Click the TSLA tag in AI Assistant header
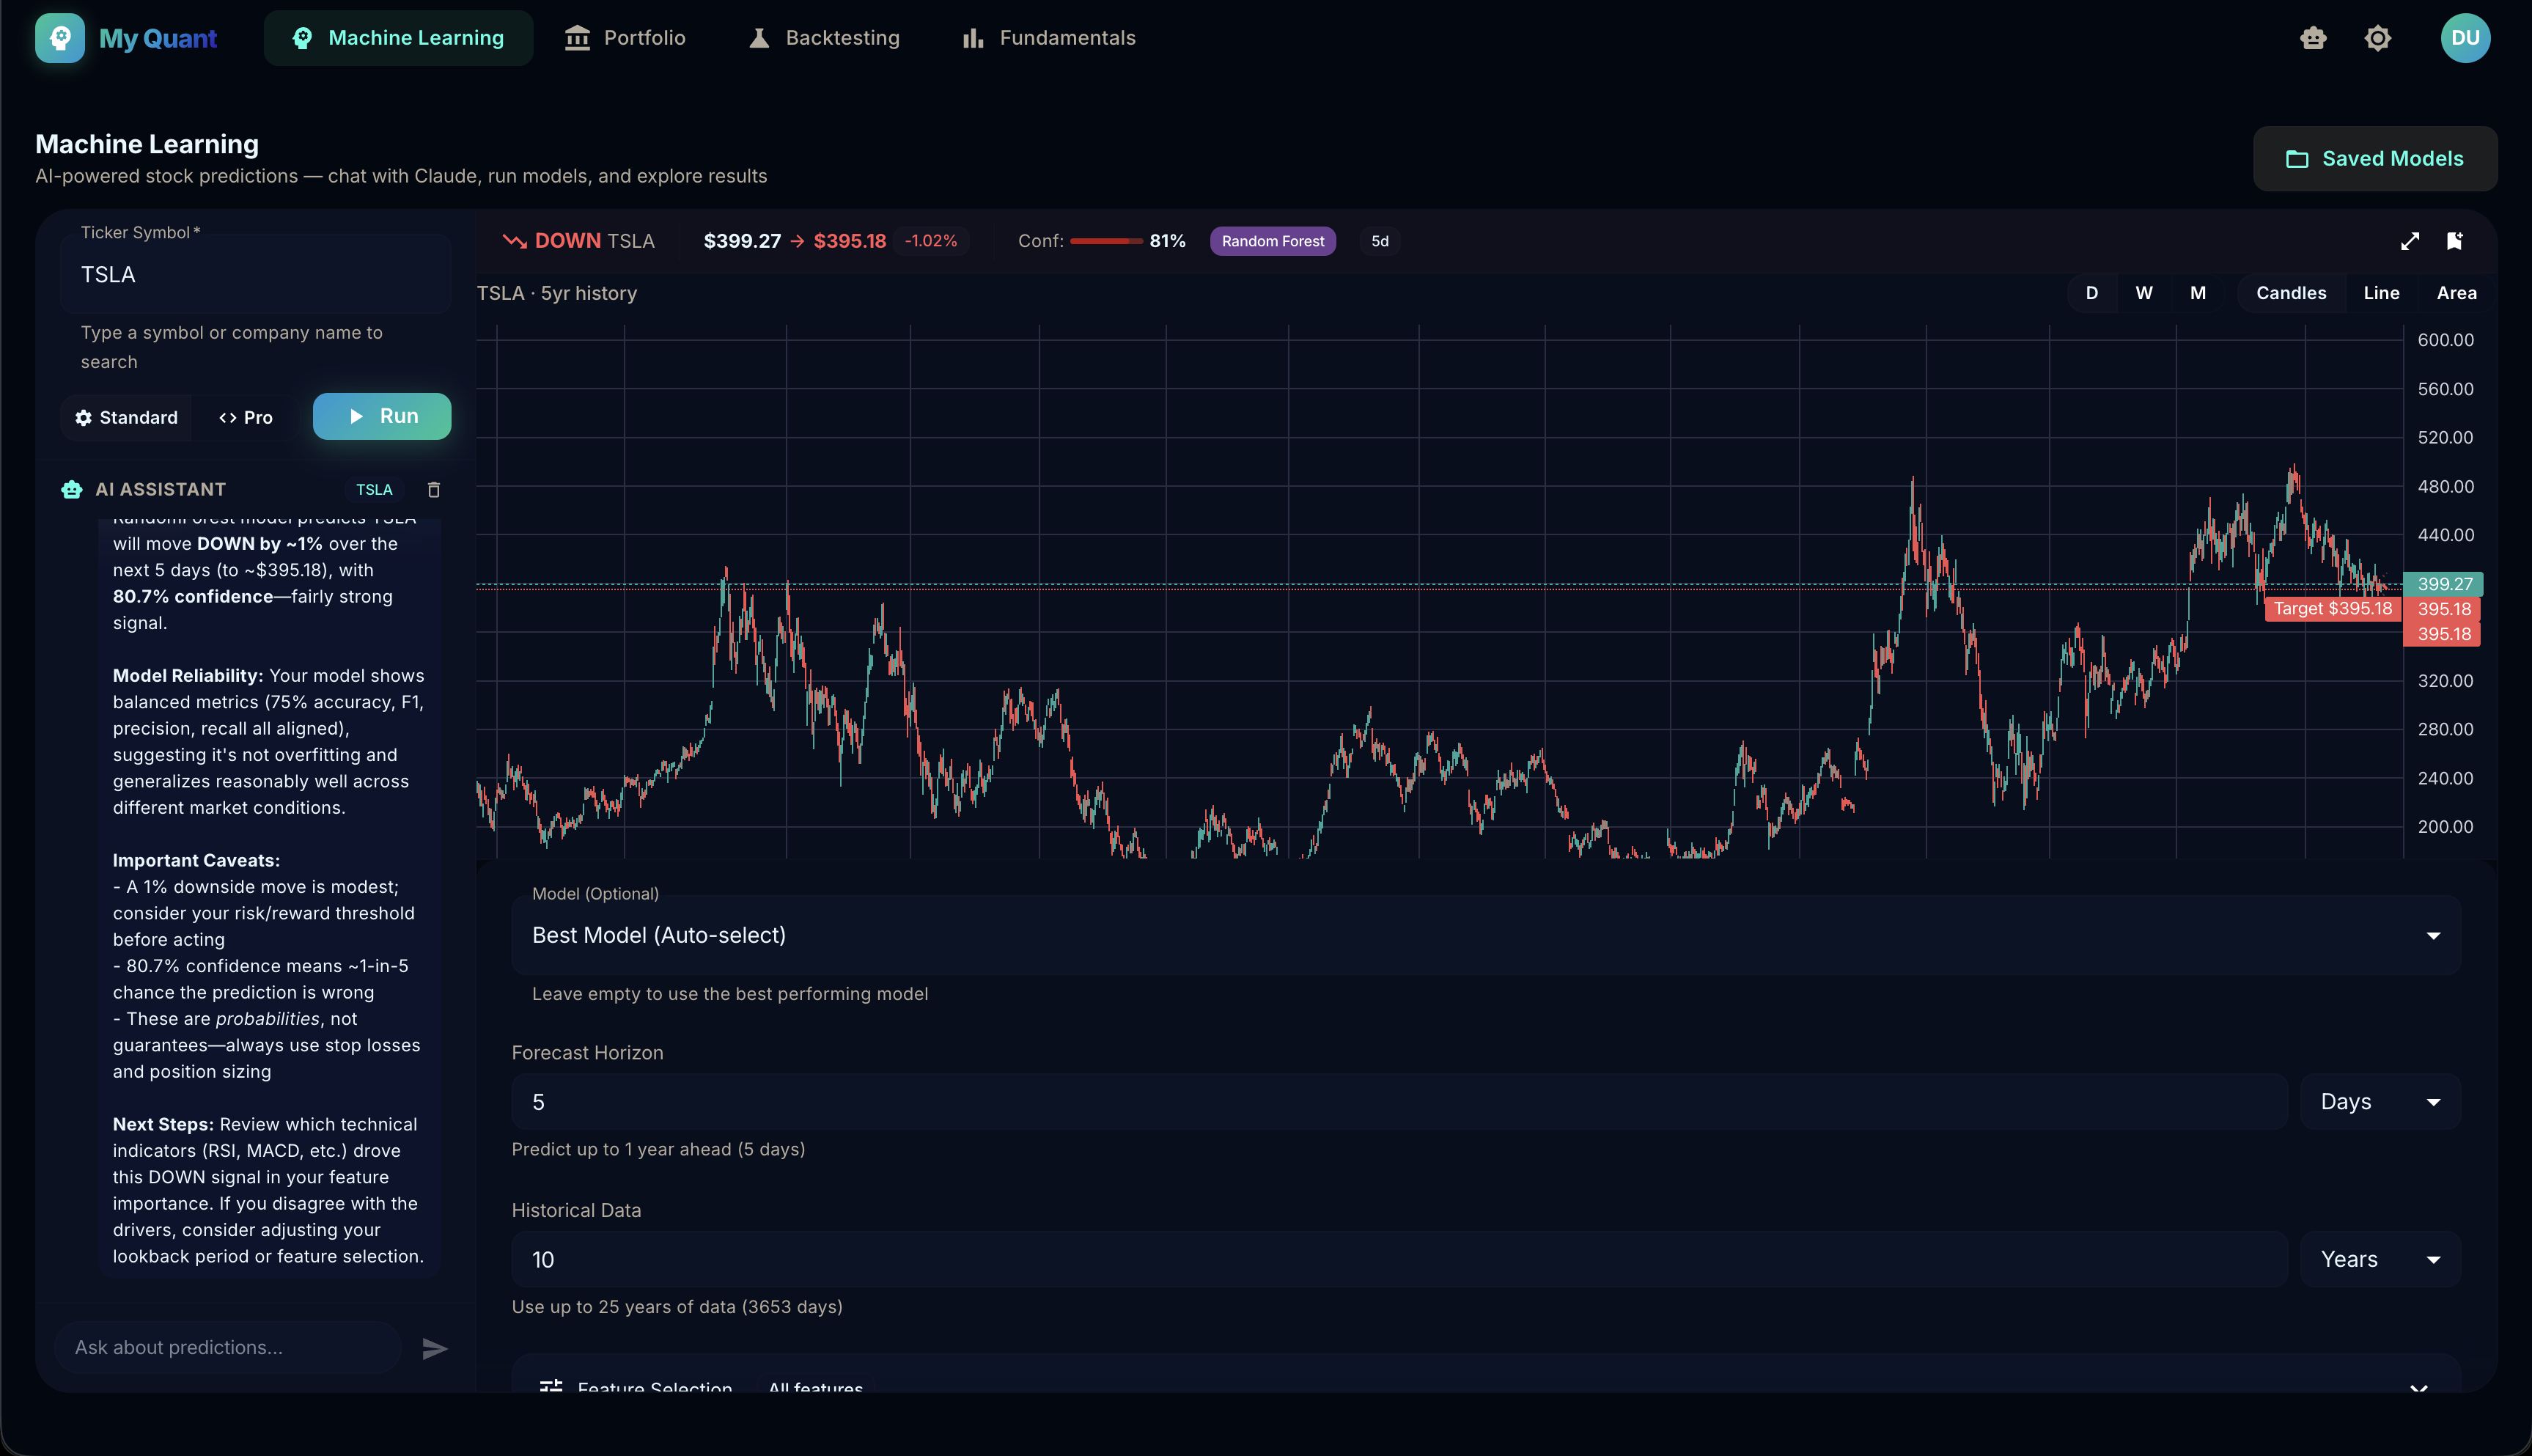The image size is (2532, 1456). click(374, 490)
